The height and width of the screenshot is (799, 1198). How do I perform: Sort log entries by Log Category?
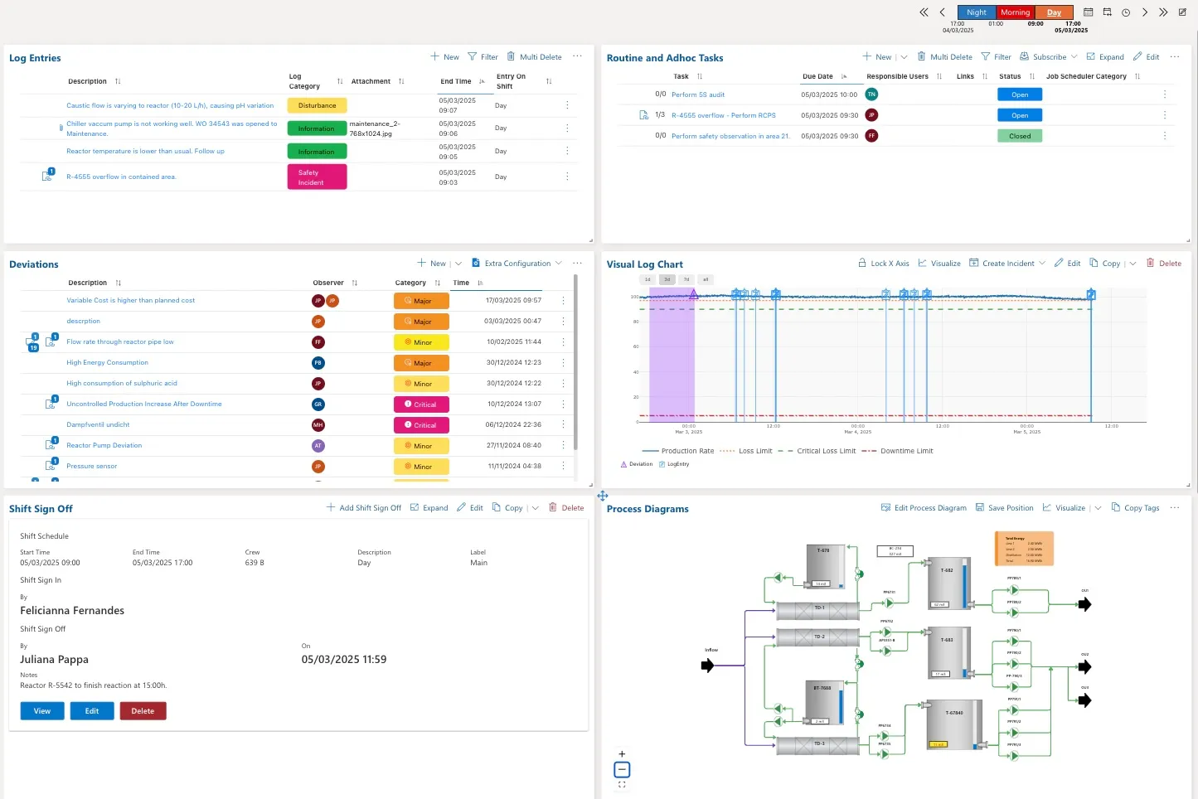click(340, 81)
